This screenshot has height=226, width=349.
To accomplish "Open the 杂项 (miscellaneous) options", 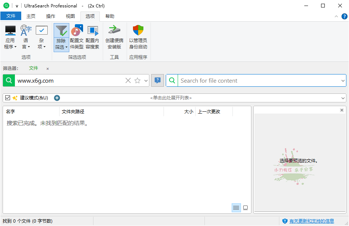I will point(41,37).
